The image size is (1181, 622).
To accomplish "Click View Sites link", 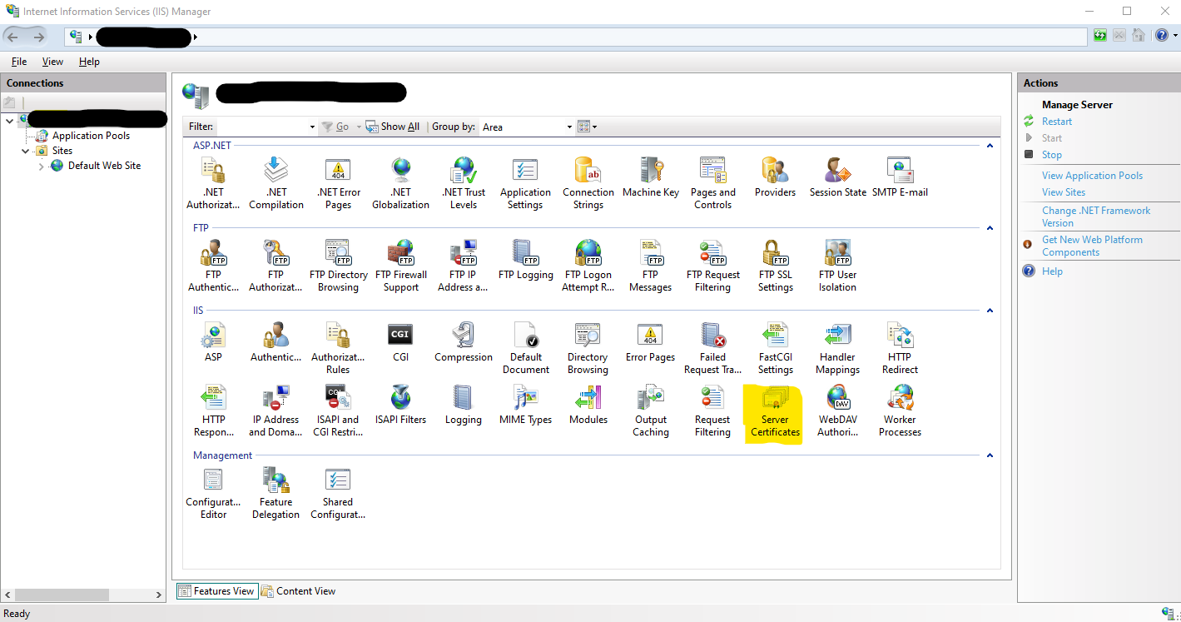I will tap(1064, 192).
